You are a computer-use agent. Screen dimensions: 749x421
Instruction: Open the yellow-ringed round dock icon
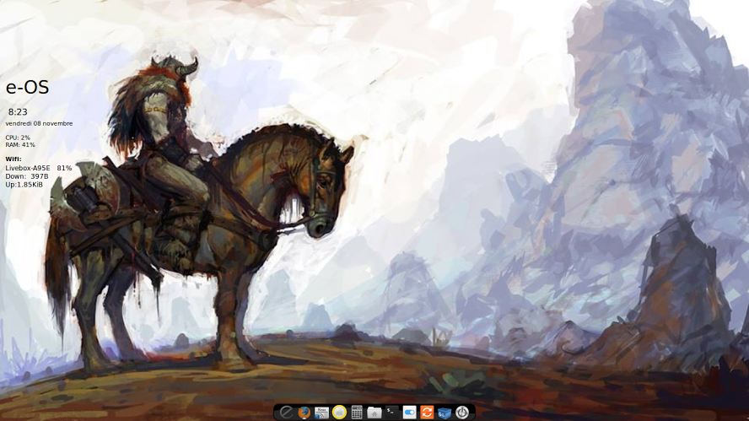[339, 412]
